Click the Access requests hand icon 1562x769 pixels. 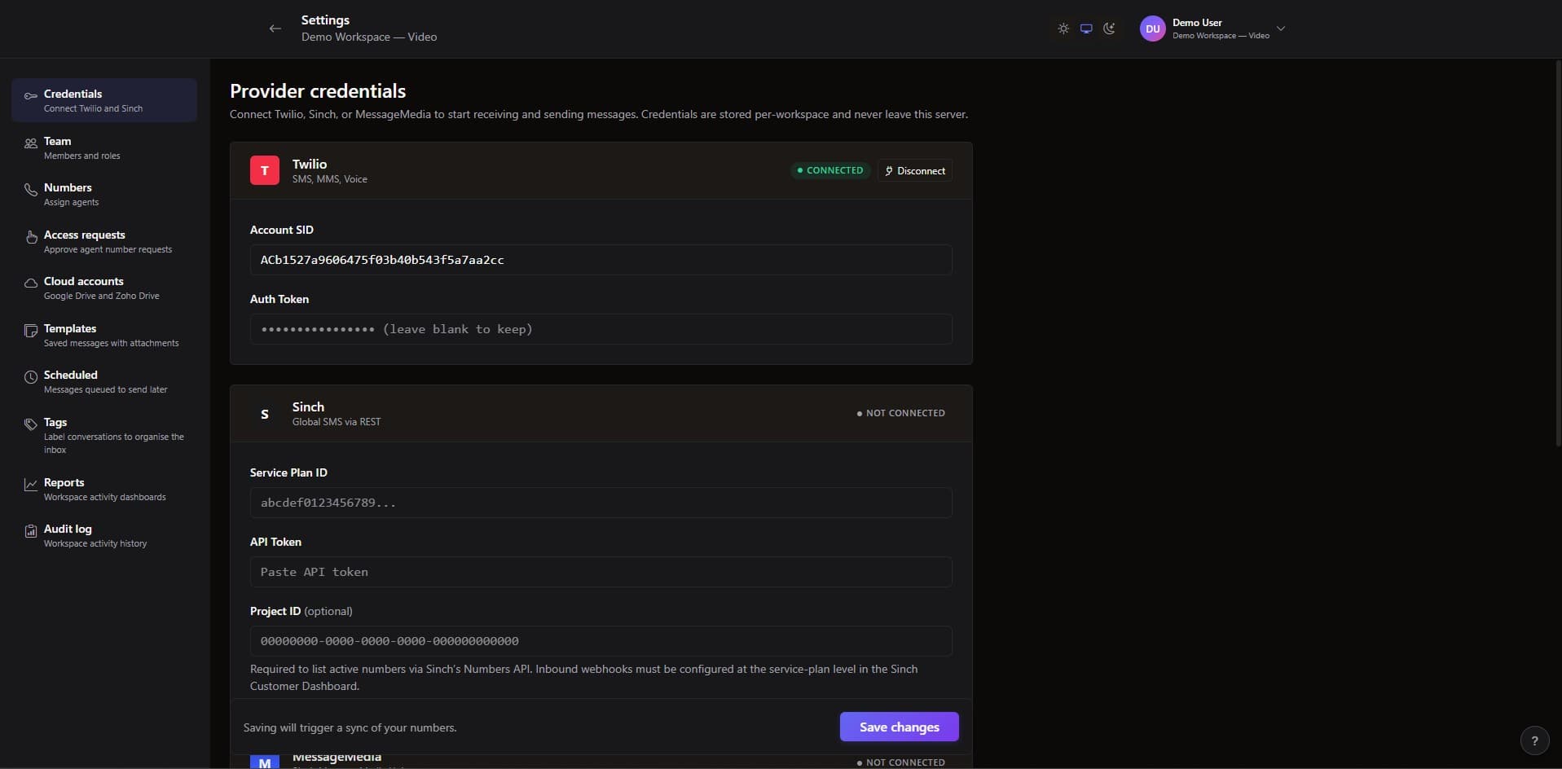(30, 237)
